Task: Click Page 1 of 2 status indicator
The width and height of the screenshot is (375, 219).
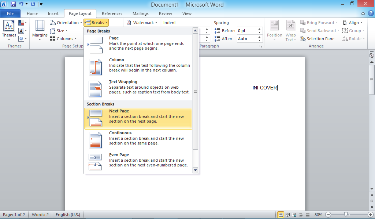Action: click(x=14, y=215)
